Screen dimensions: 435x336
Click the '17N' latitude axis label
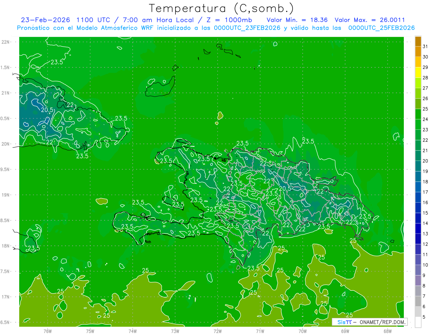tap(6, 297)
